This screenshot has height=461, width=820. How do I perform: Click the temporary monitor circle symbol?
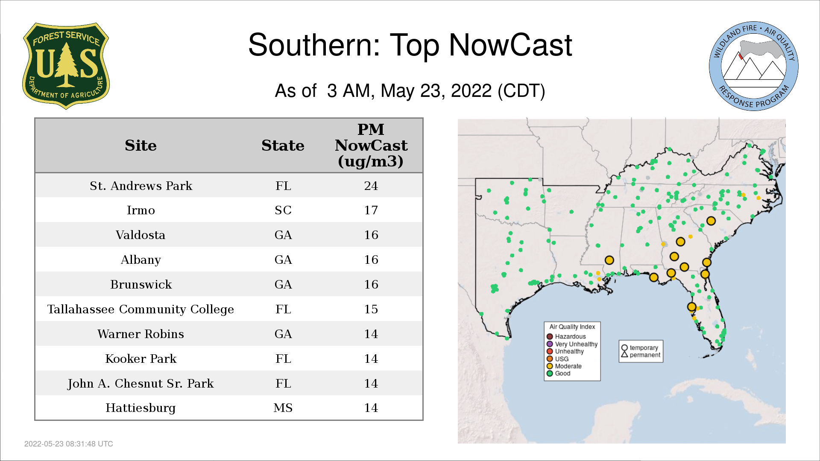tap(624, 347)
